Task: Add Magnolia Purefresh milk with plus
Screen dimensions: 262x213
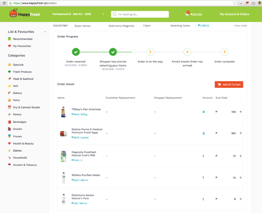Action: (241, 156)
